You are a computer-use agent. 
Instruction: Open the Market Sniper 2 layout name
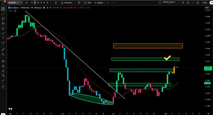(169, 2)
